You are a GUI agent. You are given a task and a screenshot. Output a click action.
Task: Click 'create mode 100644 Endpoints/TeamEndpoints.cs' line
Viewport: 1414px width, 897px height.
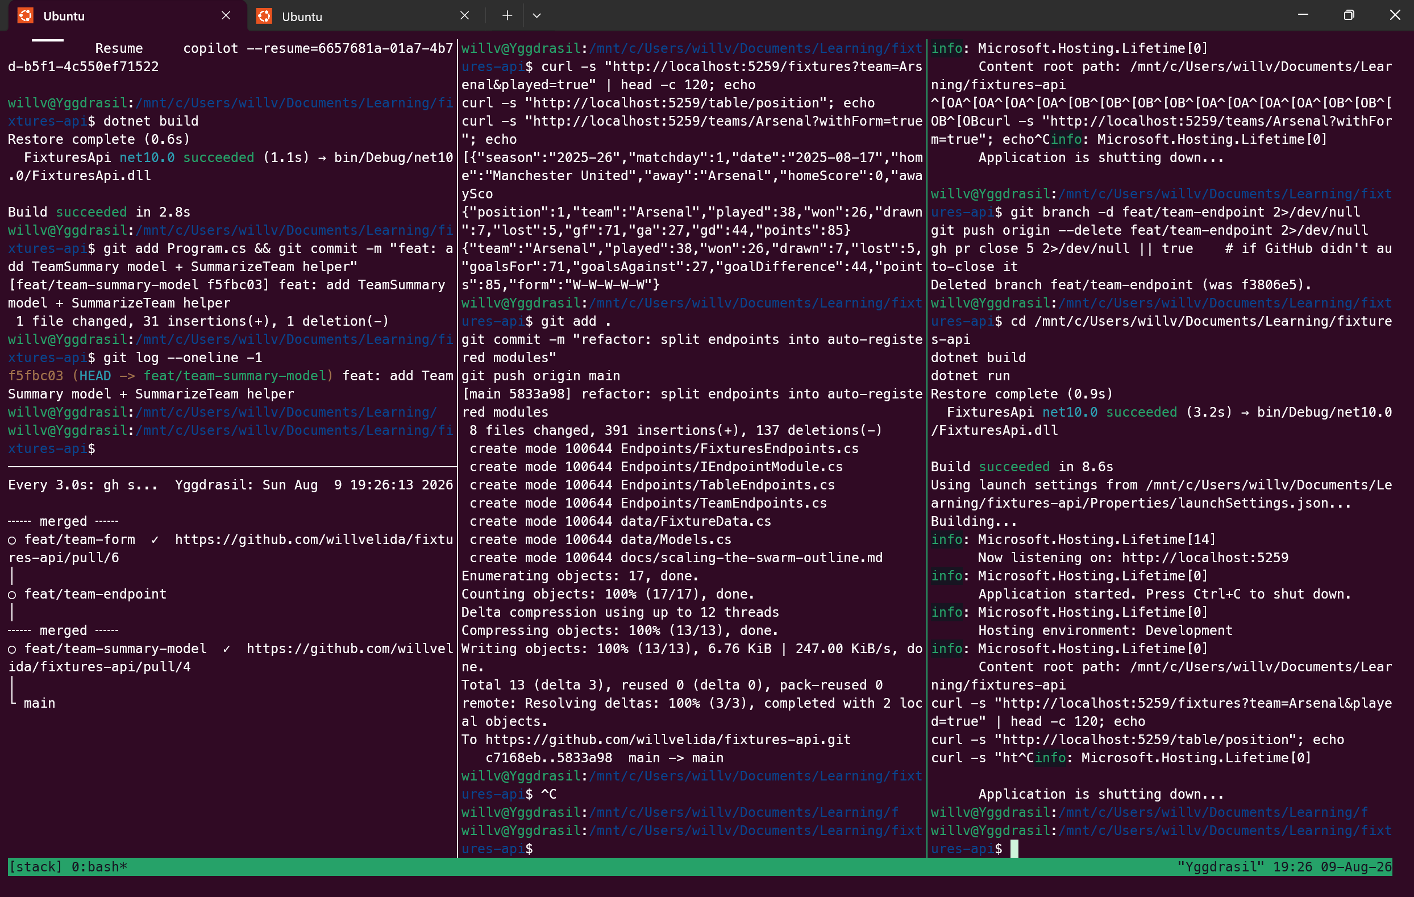pos(648,503)
